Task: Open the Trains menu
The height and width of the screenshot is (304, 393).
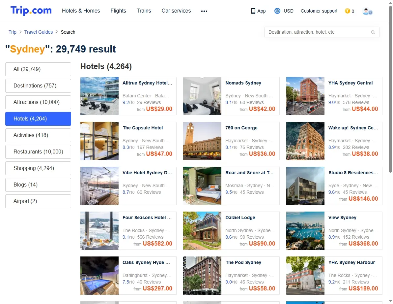Action: (144, 11)
